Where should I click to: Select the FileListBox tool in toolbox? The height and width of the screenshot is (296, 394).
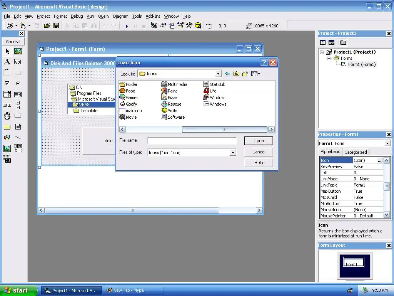click(x=18, y=127)
